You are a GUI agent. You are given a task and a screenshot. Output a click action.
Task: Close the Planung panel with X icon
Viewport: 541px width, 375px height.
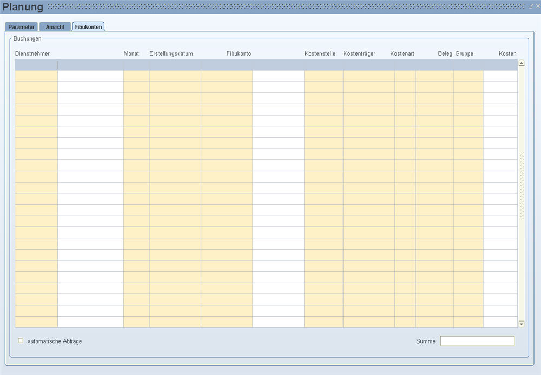(x=537, y=6)
